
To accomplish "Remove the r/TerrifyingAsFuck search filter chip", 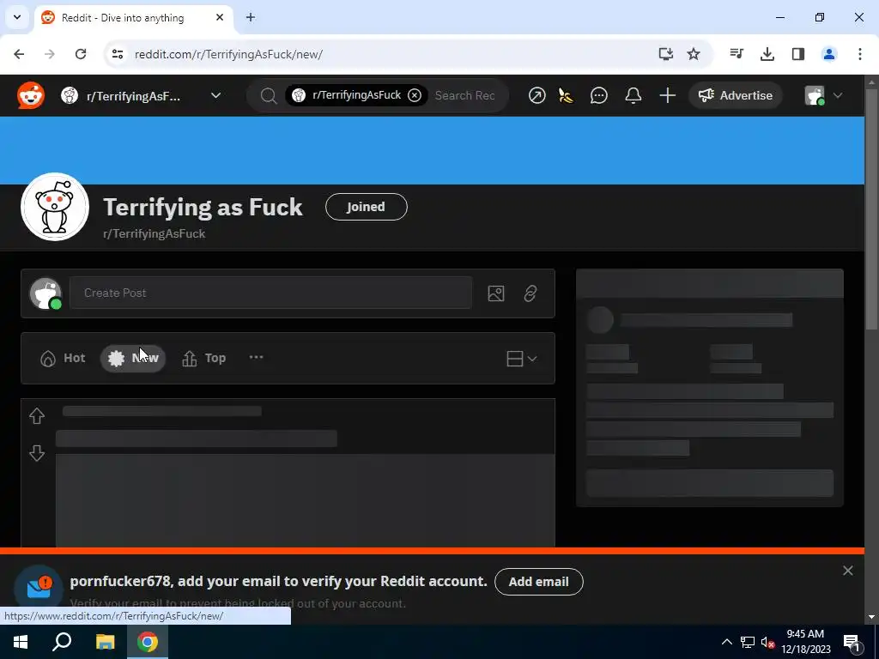I will pyautogui.click(x=415, y=95).
